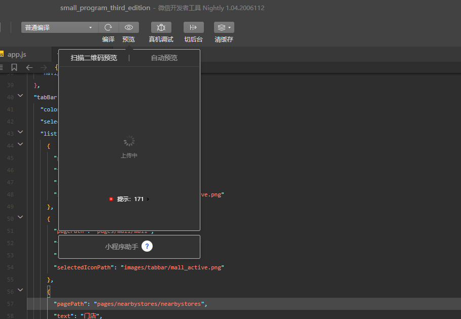Click line number 49 in gutter
This screenshot has height=319, width=461.
click(10, 207)
